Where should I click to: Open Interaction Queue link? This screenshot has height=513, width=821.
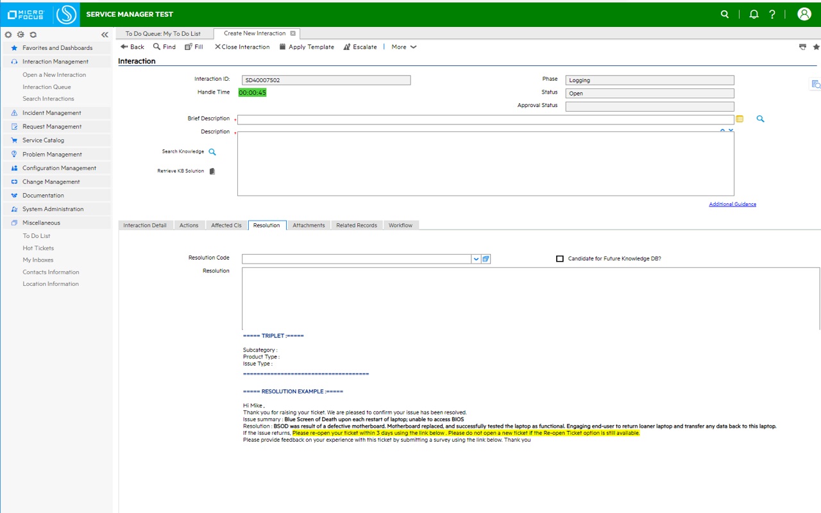click(47, 87)
